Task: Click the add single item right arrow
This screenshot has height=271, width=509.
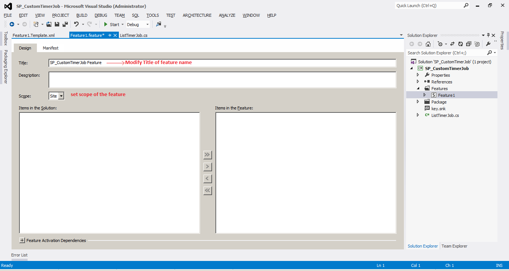Action: coord(208,166)
